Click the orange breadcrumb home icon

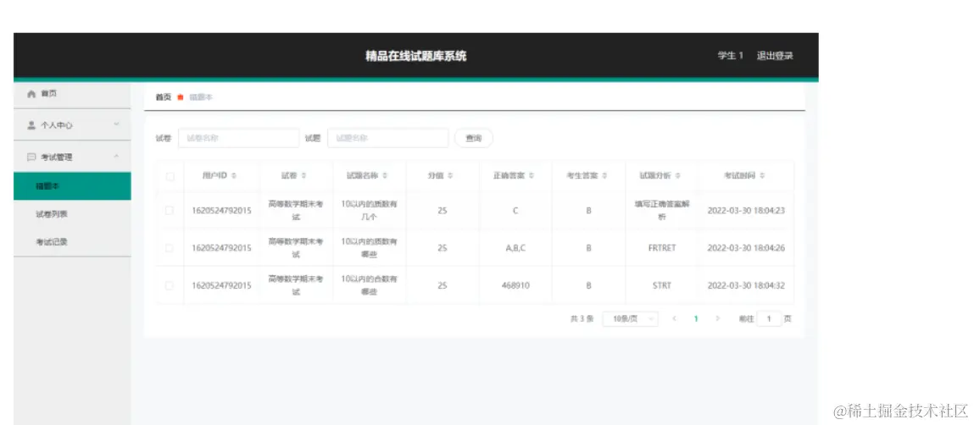[x=181, y=97]
